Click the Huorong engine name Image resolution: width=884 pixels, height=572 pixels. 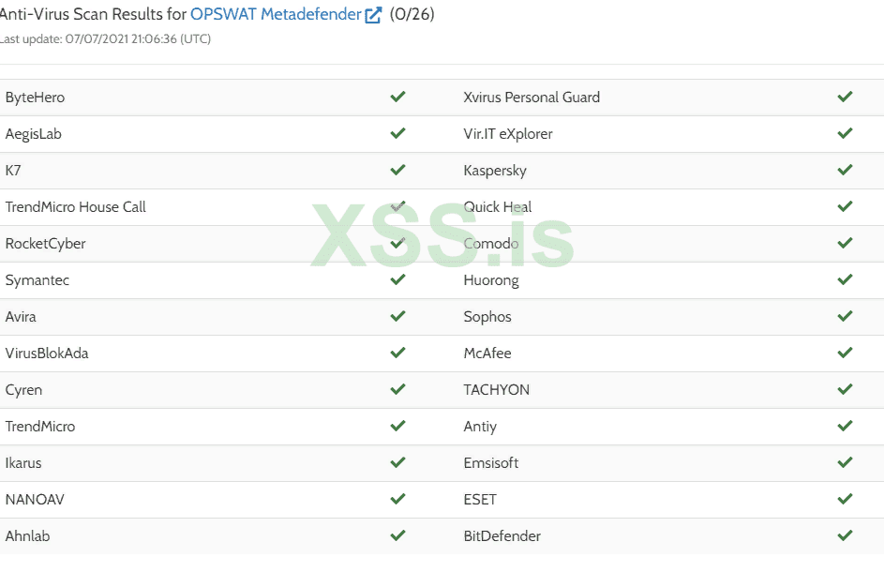click(491, 279)
